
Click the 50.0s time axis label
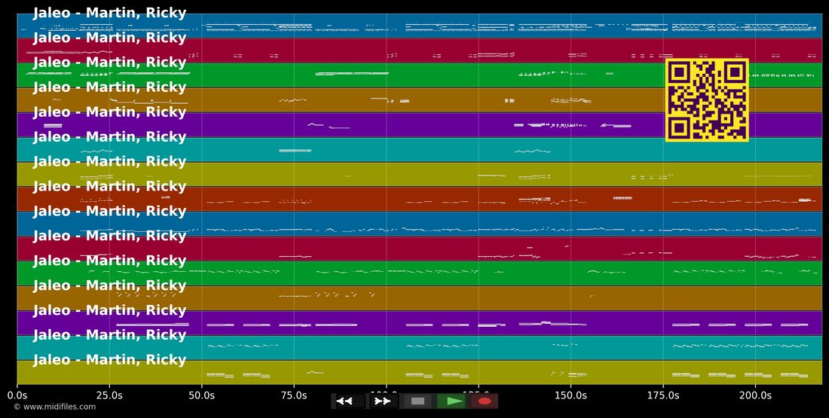(201, 395)
